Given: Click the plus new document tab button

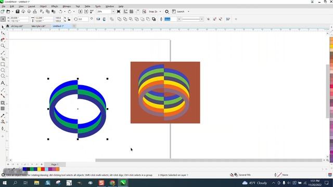Looking at the screenshot, I should tap(74, 26).
